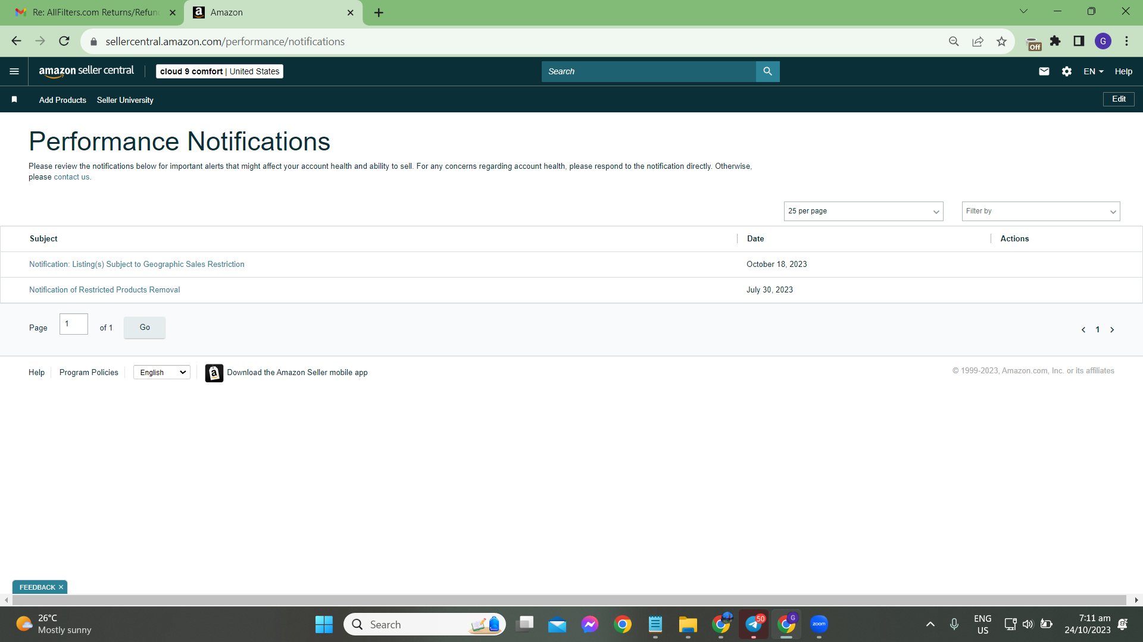Close the AllFilters.com Gmail tab
Screen dimensions: 1143x642
173,12
